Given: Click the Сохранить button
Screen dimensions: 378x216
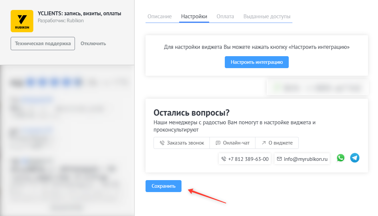Looking at the screenshot, I should pyautogui.click(x=164, y=186).
